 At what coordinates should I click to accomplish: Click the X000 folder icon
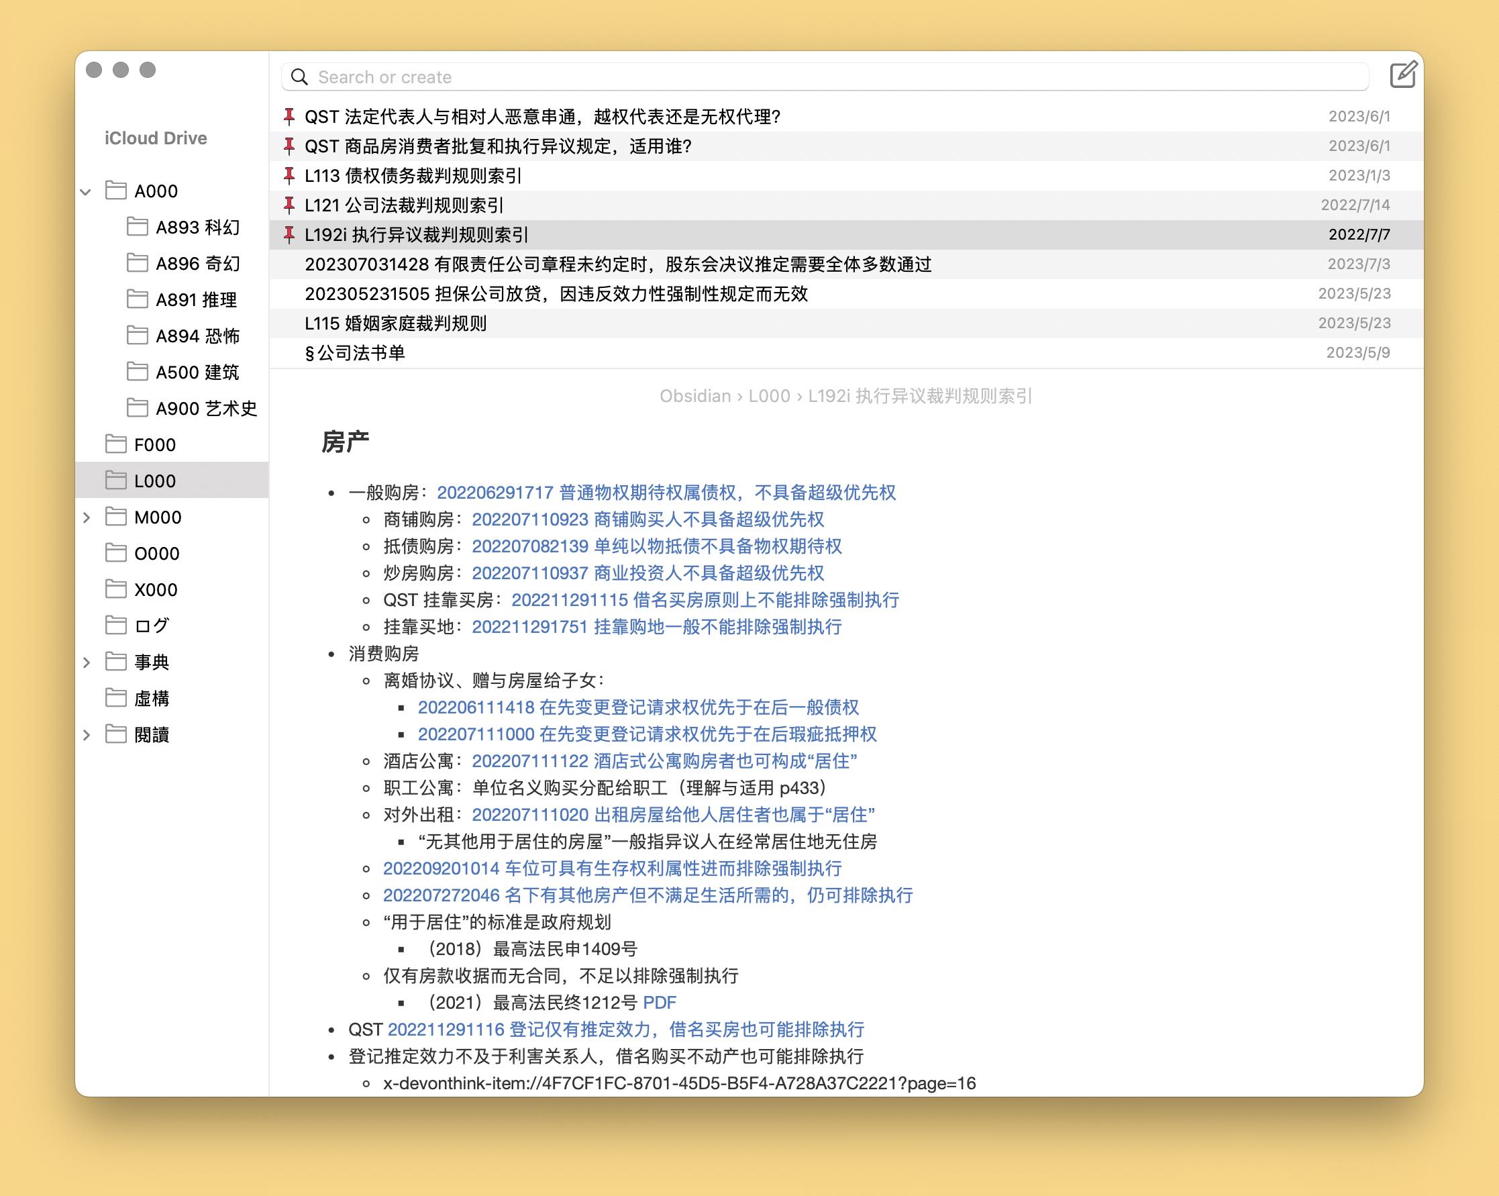[x=115, y=589]
